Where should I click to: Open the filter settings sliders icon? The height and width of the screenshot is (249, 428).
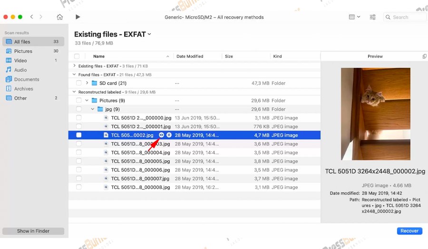[373, 17]
